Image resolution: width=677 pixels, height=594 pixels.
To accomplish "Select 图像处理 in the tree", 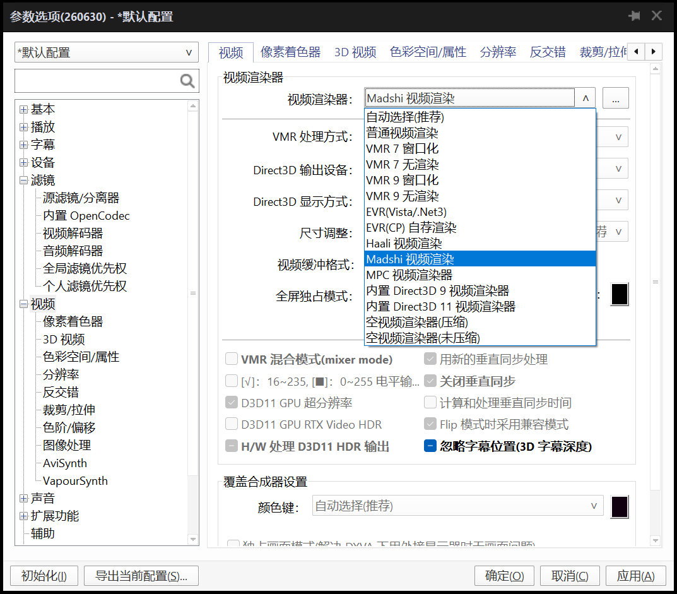I will 66,446.
